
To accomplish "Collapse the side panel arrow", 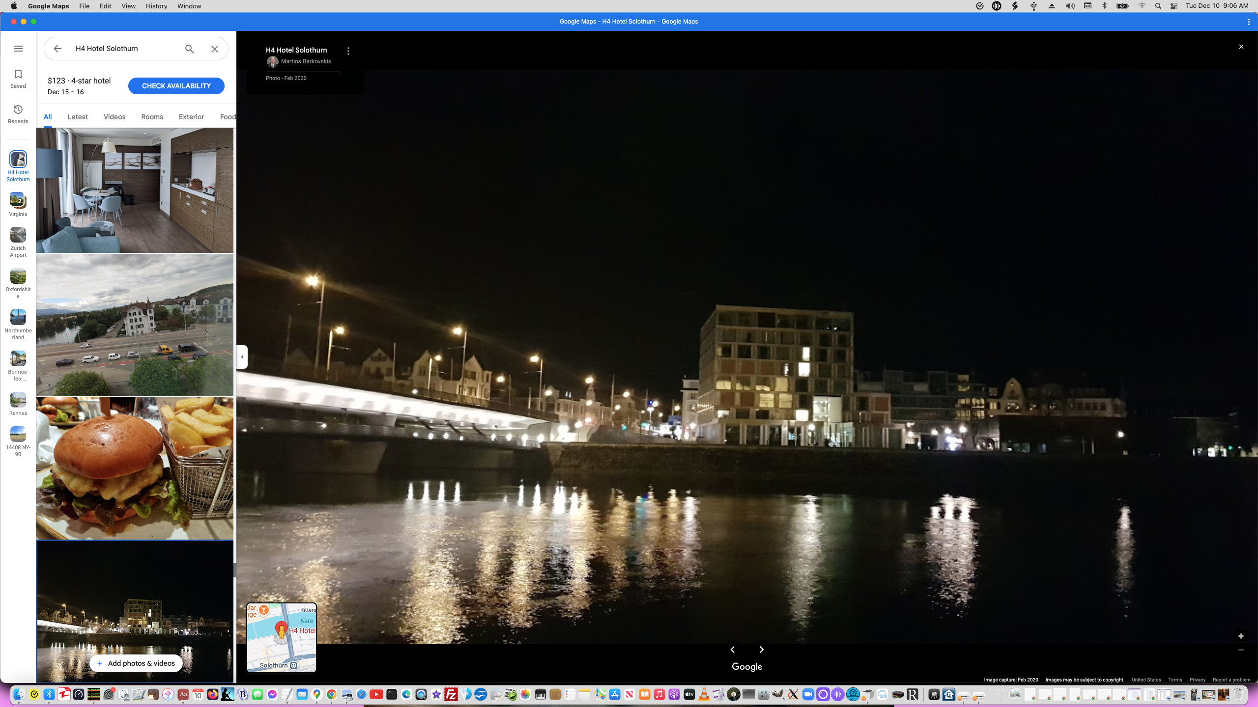I will click(x=242, y=357).
